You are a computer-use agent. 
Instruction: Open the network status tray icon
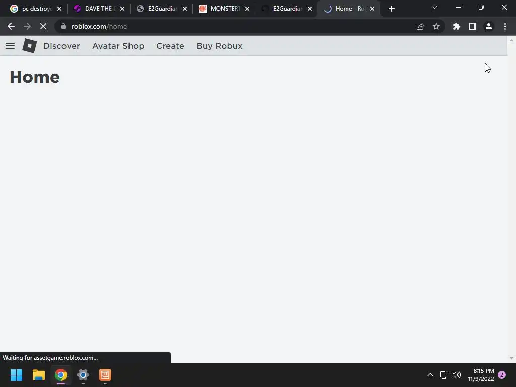coord(444,375)
